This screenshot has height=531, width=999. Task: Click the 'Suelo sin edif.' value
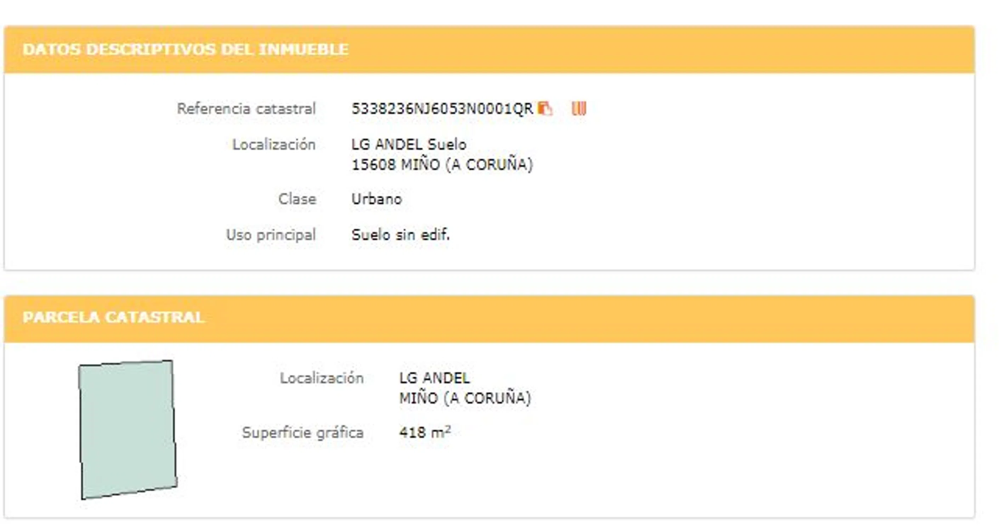tap(401, 235)
